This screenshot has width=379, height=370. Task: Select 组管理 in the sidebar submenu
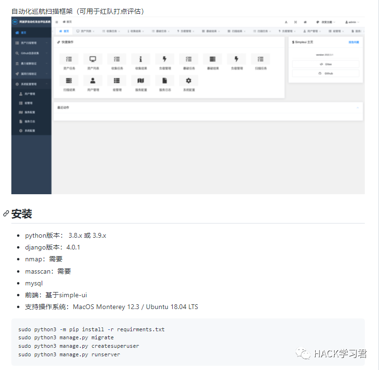(x=31, y=103)
